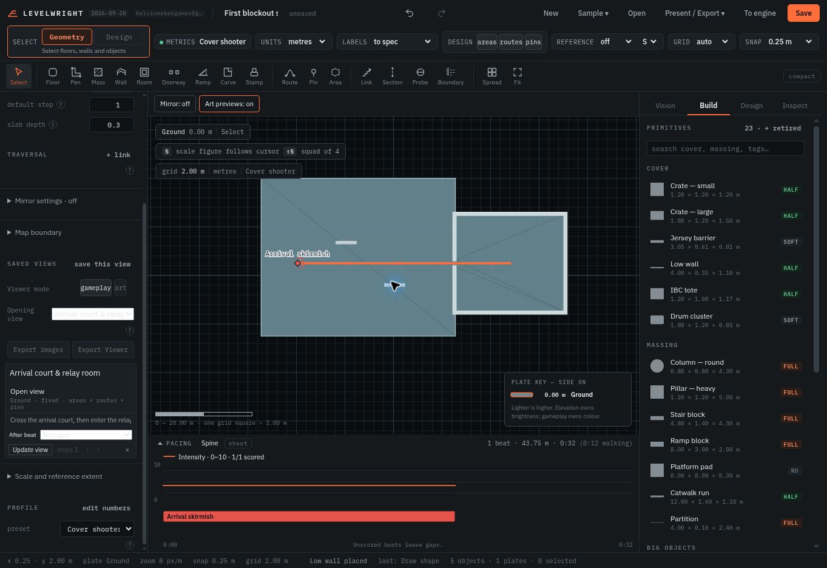Image resolution: width=827 pixels, height=568 pixels.
Task: Activate the Area tool
Action: [x=336, y=76]
